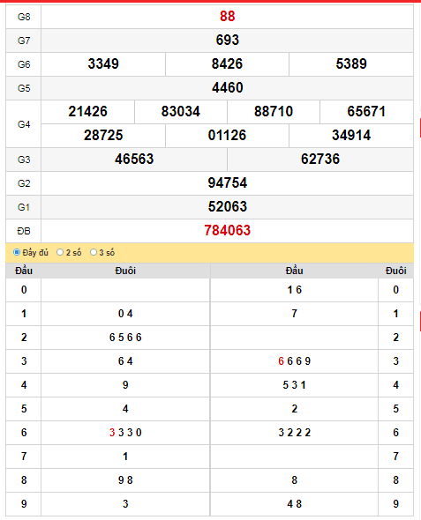
Task: Pick G4 result 88710
Action: 274,111
